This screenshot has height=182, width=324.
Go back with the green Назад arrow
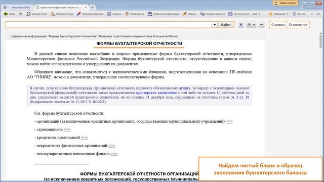[x=9, y=14]
